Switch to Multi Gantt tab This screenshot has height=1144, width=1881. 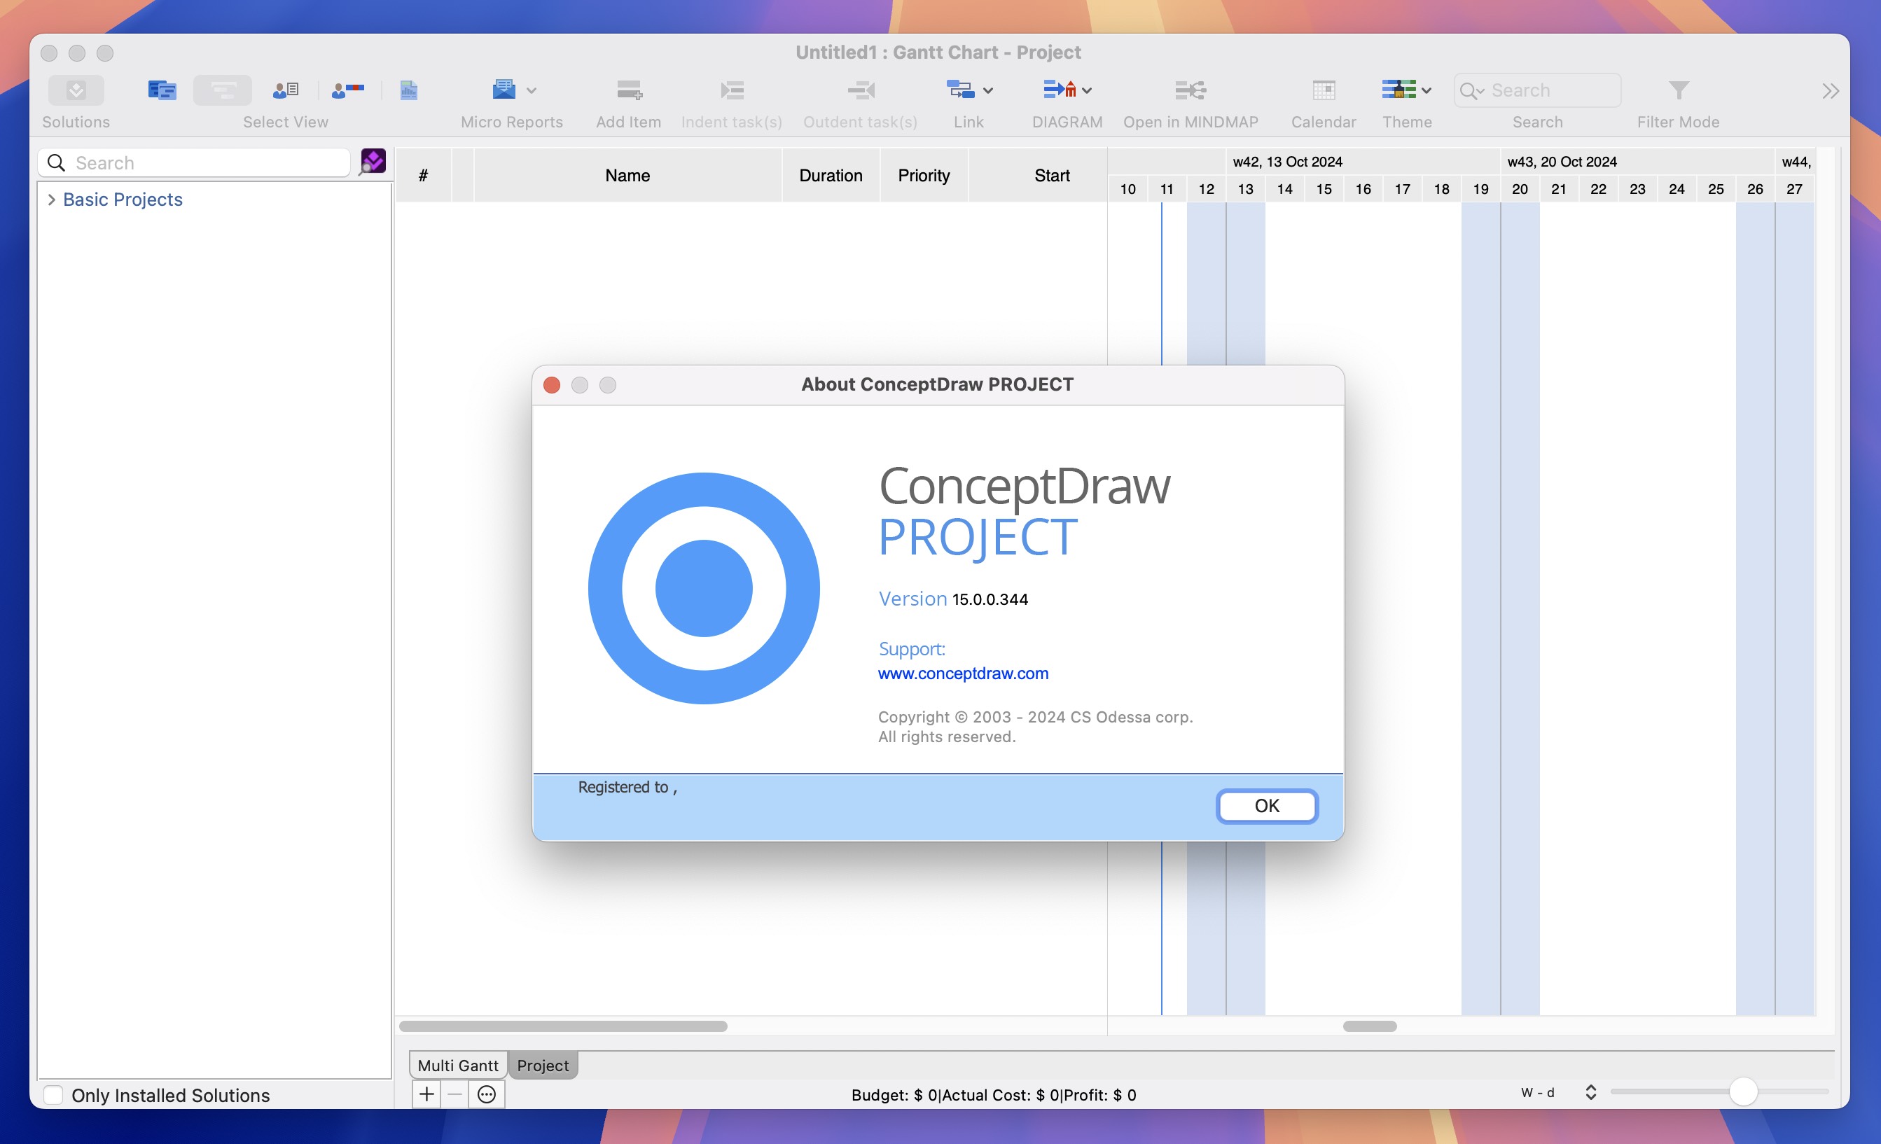tap(458, 1063)
